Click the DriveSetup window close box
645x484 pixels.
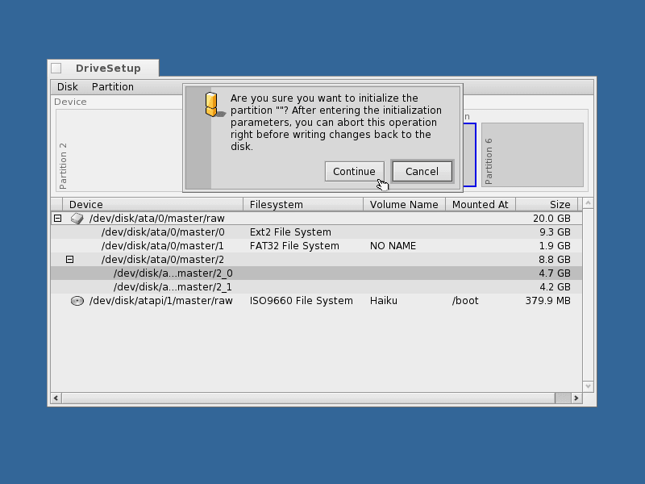[x=56, y=69]
